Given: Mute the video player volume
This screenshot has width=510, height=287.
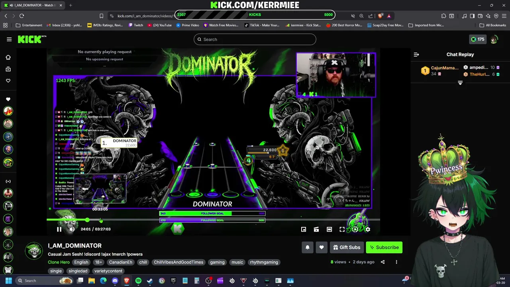Looking at the screenshot, I should [72, 229].
